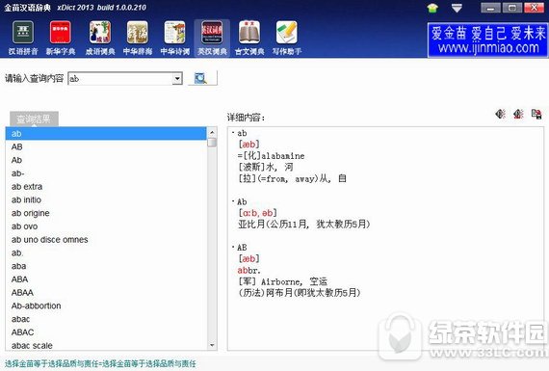
Task: Open the 写作助手 writing assistant
Action: click(x=287, y=38)
